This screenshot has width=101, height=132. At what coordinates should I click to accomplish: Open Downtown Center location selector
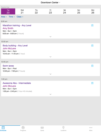coord(50,2)
